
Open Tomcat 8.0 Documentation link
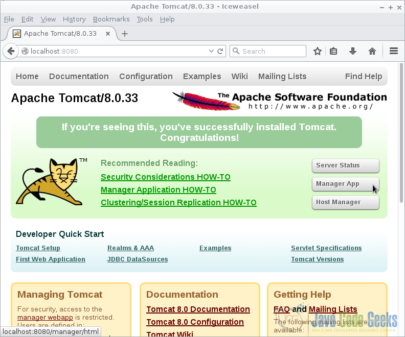(x=198, y=309)
